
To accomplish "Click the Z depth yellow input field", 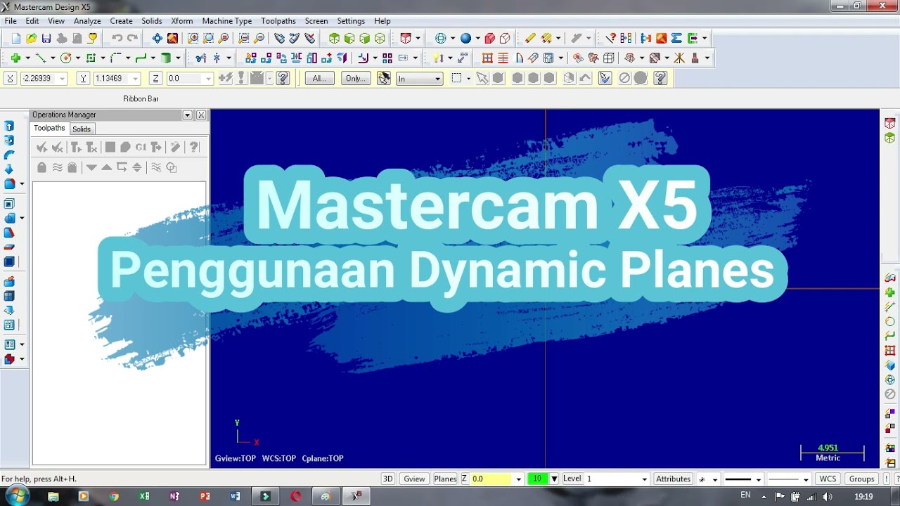I will 491,479.
